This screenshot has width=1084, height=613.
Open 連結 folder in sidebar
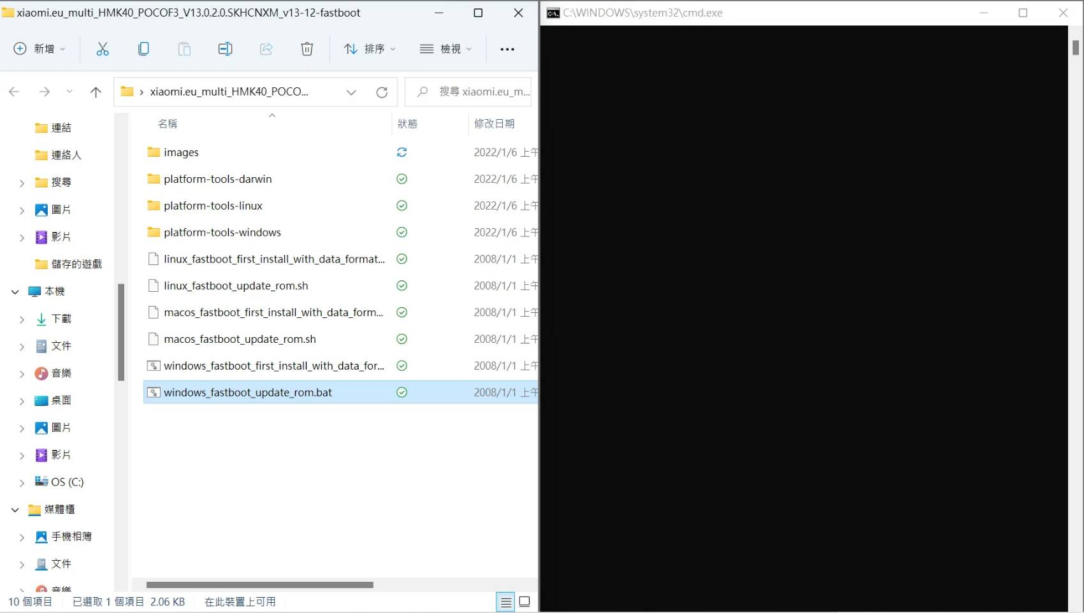tap(54, 127)
